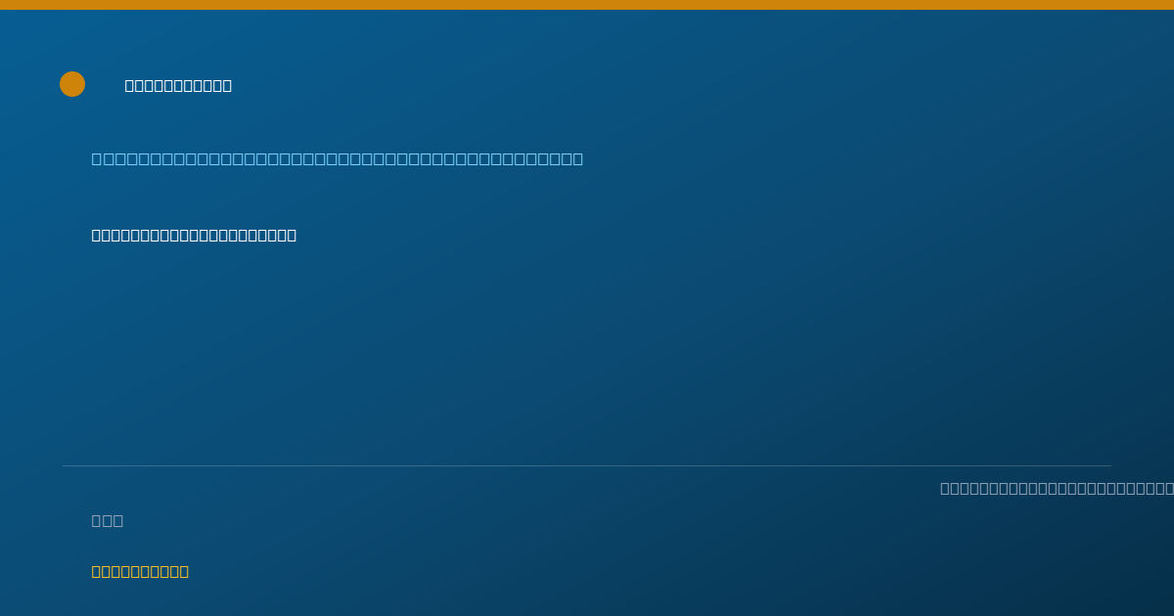Click the orange circle logo icon
This screenshot has height=616, width=1174.
point(72,84)
